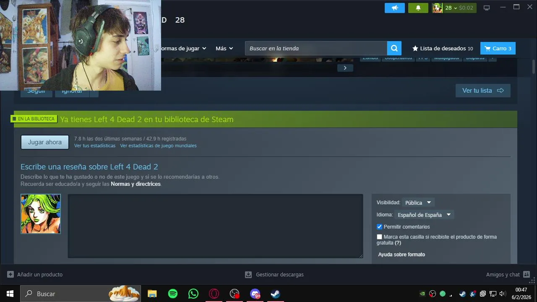Click the EN LA BIBLIOTECA badge
The image size is (537, 302).
pos(34,119)
